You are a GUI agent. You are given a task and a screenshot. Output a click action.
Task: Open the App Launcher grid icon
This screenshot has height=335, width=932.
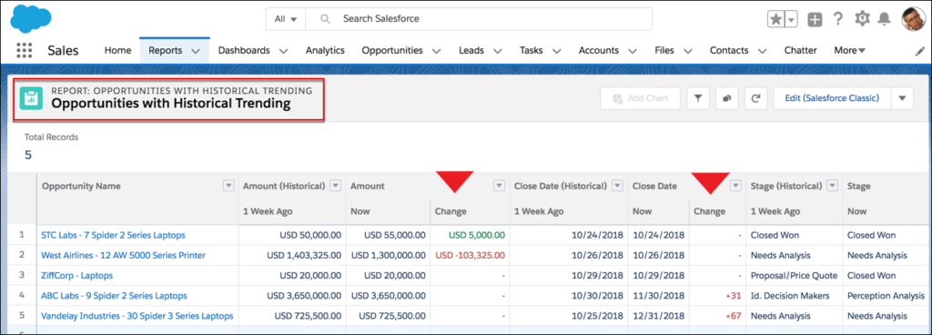[x=24, y=50]
